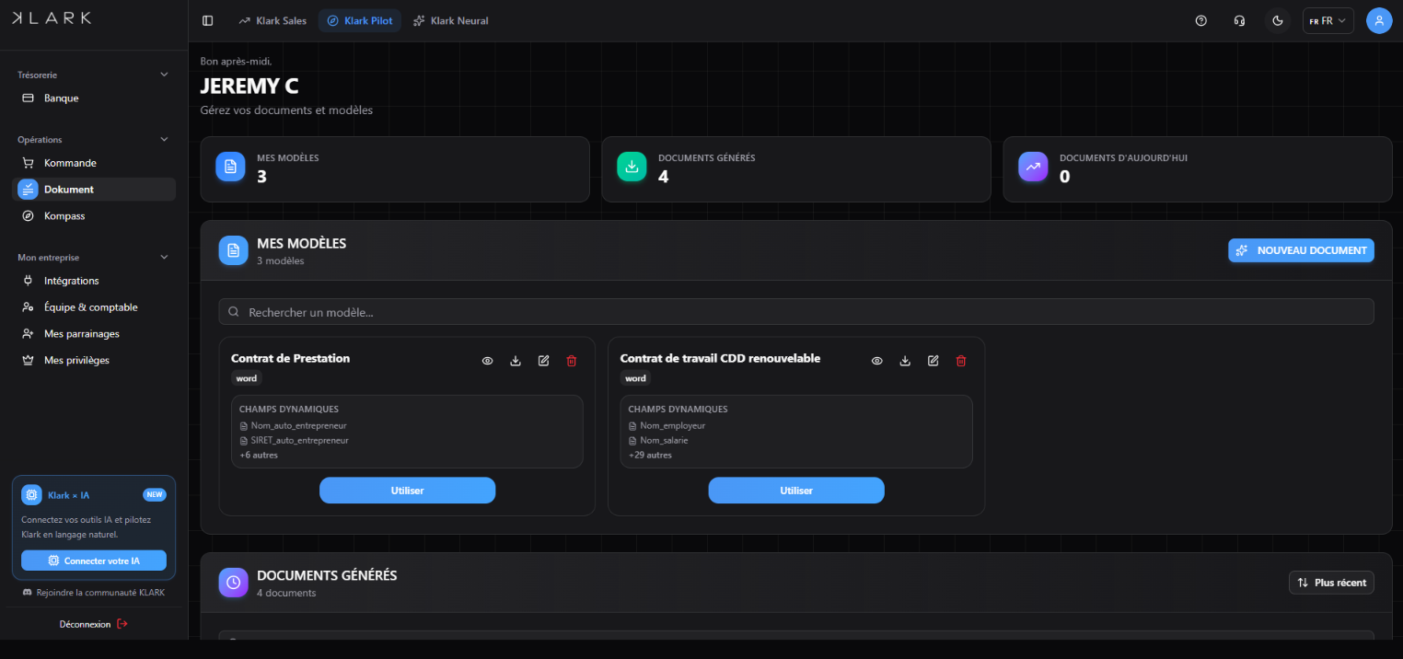Open Intégrations in the sidebar

[94, 281]
